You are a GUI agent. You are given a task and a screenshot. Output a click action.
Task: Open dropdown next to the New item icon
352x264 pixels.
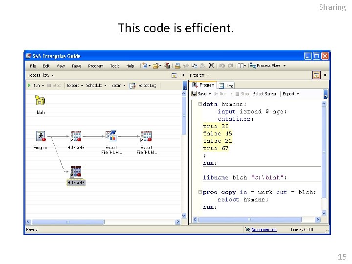coord(150,66)
